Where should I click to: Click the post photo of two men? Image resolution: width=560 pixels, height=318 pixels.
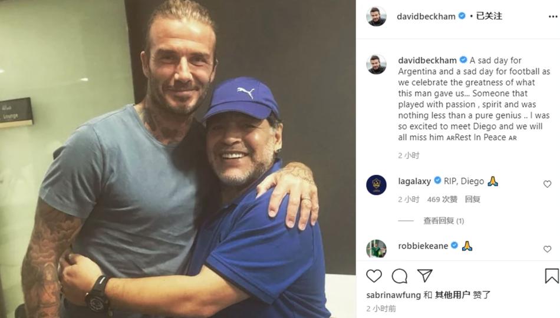pyautogui.click(x=177, y=159)
